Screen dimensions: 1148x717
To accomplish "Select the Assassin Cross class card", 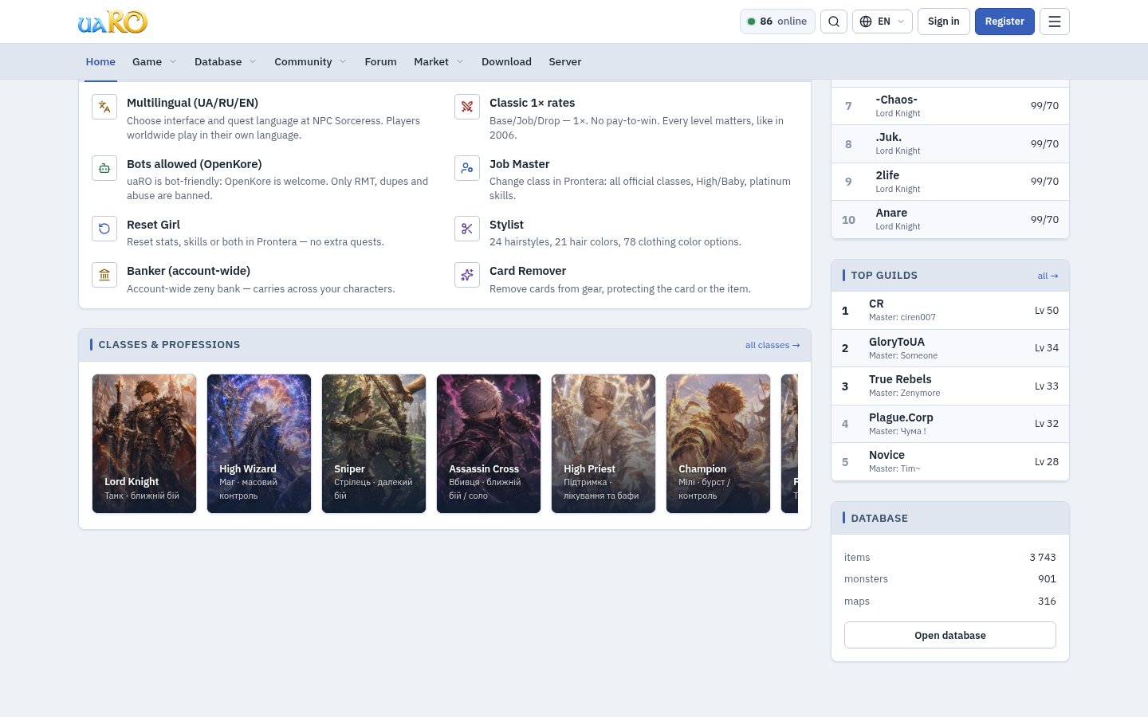I will click(x=489, y=444).
